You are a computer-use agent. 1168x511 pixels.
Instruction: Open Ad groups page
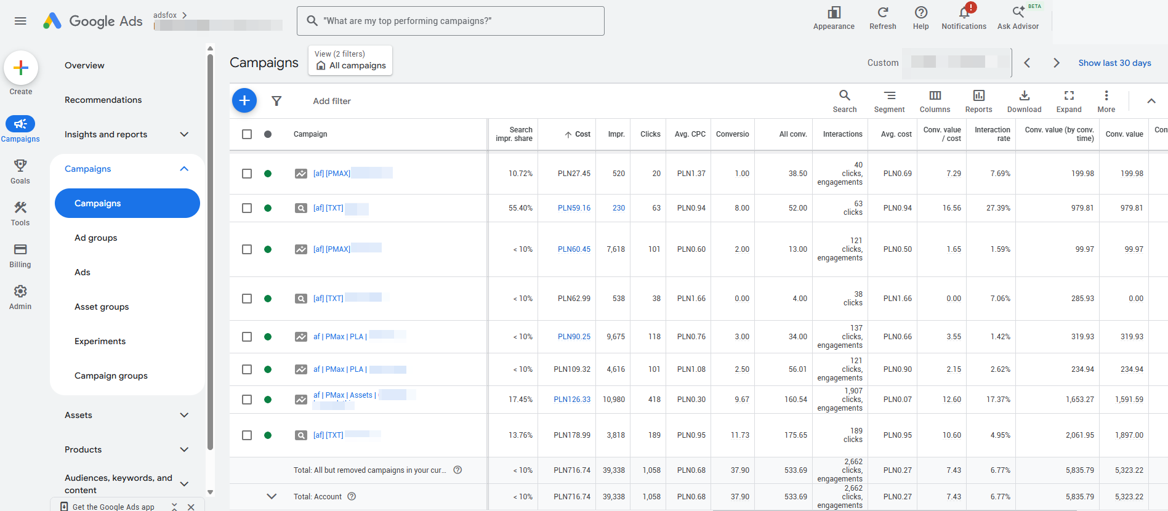click(x=95, y=238)
